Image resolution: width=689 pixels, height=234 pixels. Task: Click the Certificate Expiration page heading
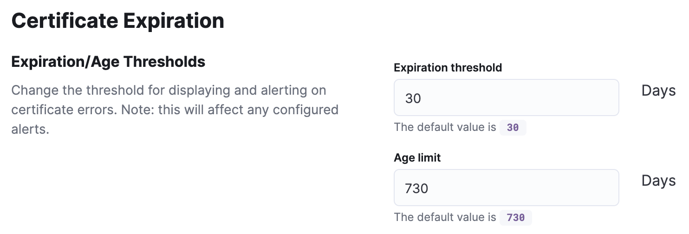117,21
